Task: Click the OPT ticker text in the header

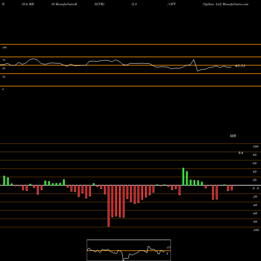Action: [172, 4]
